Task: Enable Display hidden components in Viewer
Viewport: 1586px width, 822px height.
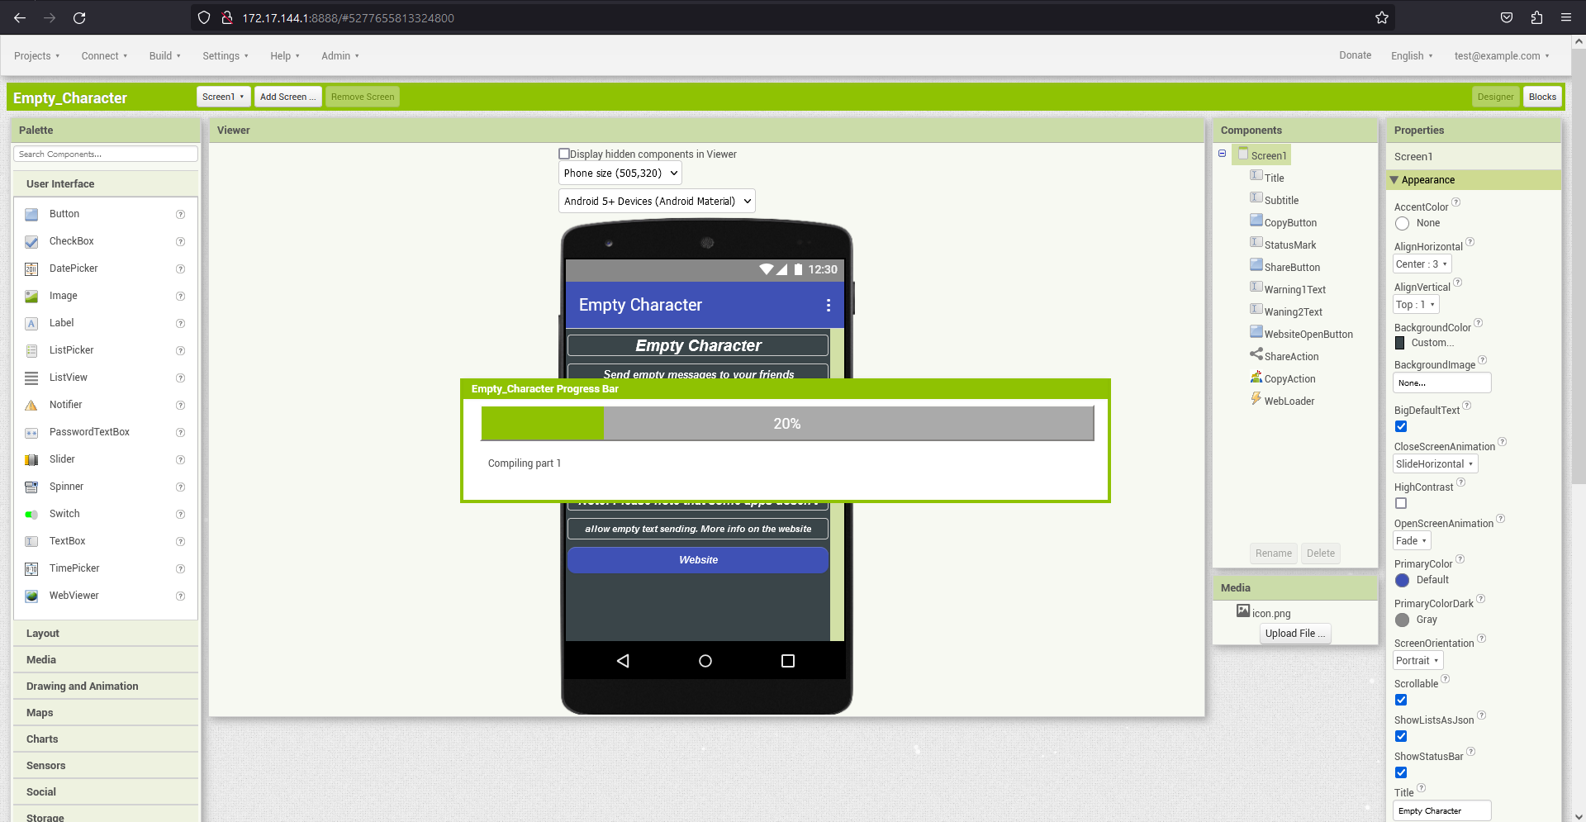Action: tap(564, 154)
